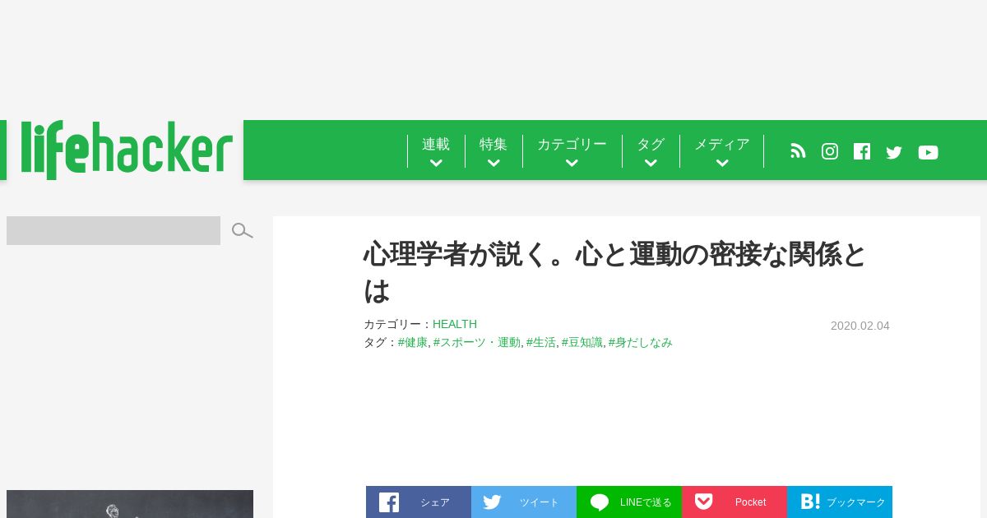Open the Instagram icon in header
Viewport: 987px width, 518px height.
click(830, 151)
